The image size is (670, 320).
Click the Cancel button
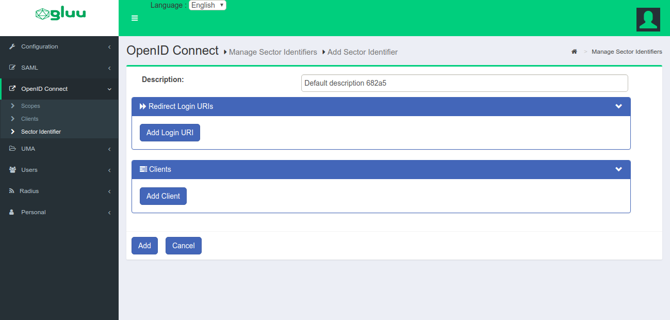(x=183, y=246)
